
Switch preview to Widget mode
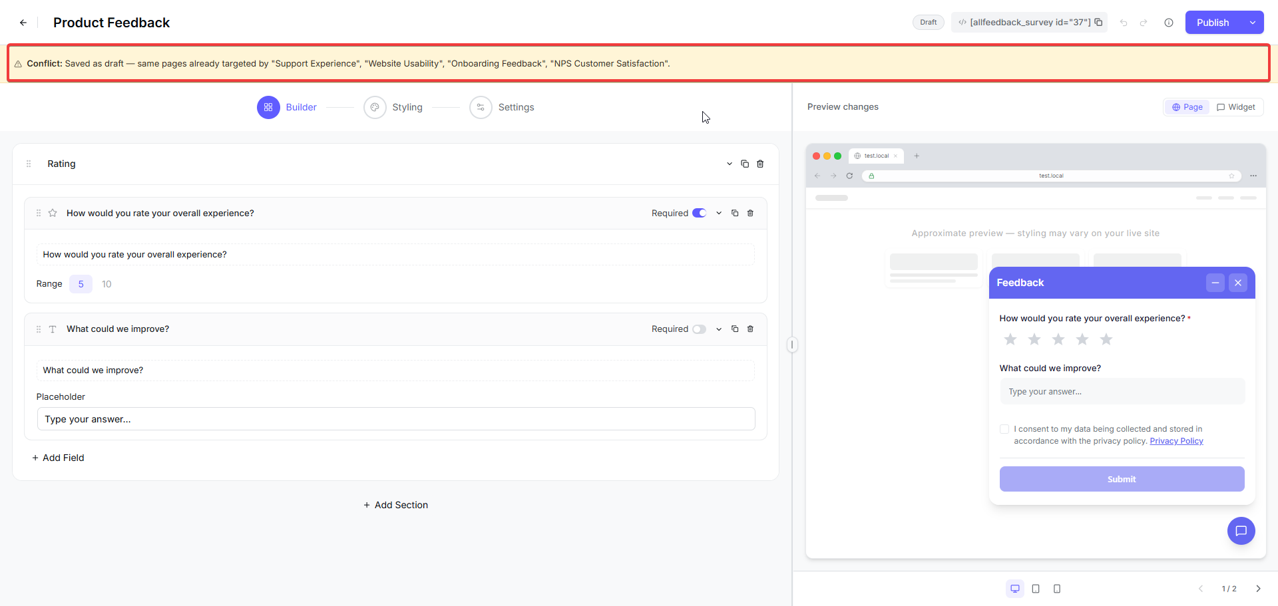1236,107
